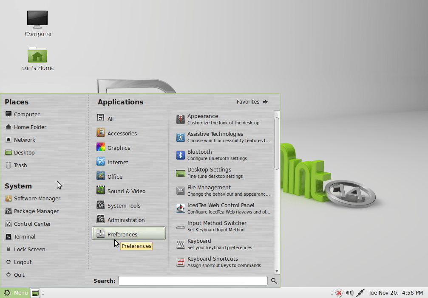Open Input Method Switcher icon

(x=181, y=226)
